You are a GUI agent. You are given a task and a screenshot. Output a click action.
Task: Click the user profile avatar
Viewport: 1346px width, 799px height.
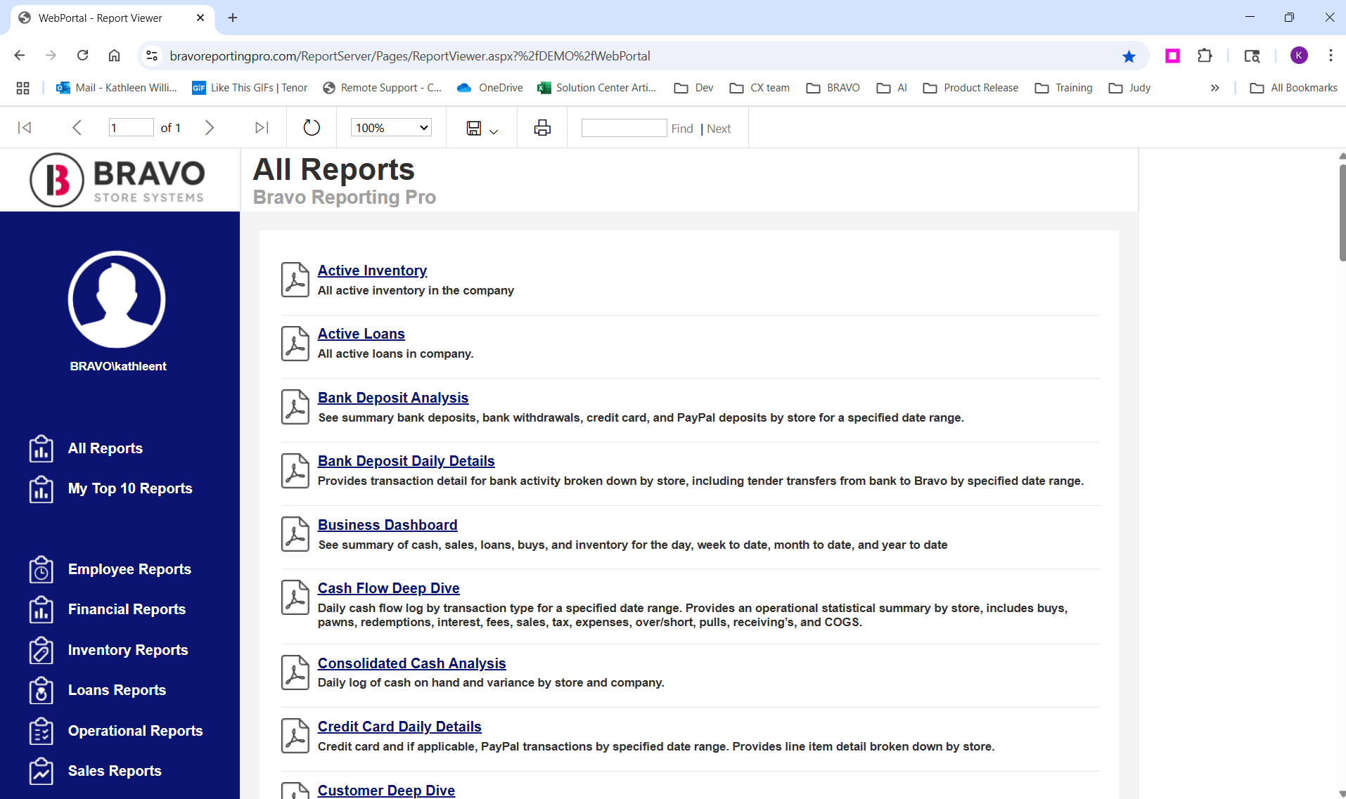click(x=117, y=299)
